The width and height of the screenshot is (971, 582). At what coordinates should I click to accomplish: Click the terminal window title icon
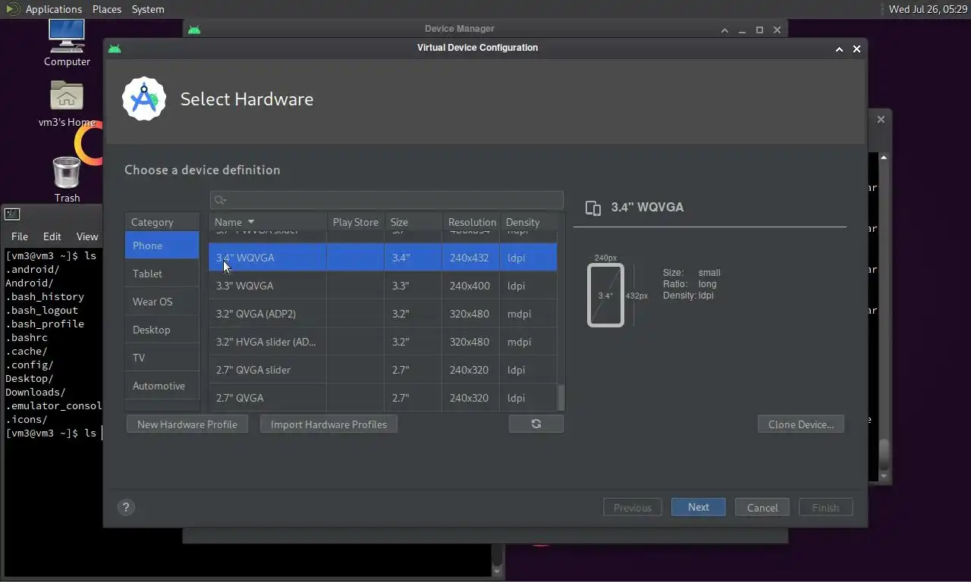[x=11, y=214]
